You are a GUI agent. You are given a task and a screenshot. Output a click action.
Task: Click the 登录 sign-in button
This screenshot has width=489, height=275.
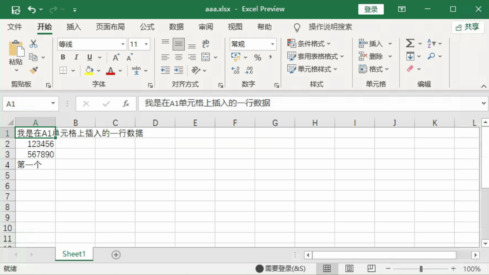371,9
